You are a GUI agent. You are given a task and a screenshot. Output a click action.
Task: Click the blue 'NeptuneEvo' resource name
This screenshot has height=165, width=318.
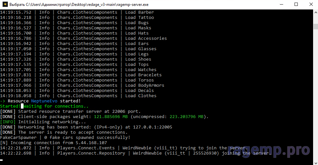(44, 101)
